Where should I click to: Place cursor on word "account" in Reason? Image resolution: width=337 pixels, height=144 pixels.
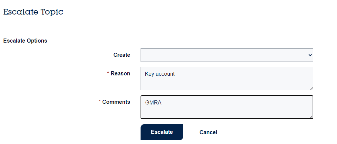tap(165, 74)
